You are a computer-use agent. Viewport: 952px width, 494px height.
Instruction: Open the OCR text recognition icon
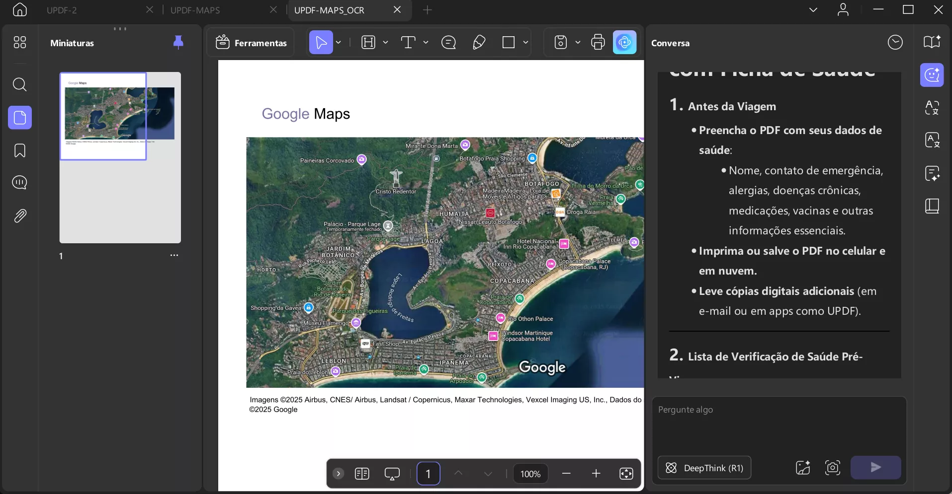tap(932, 140)
